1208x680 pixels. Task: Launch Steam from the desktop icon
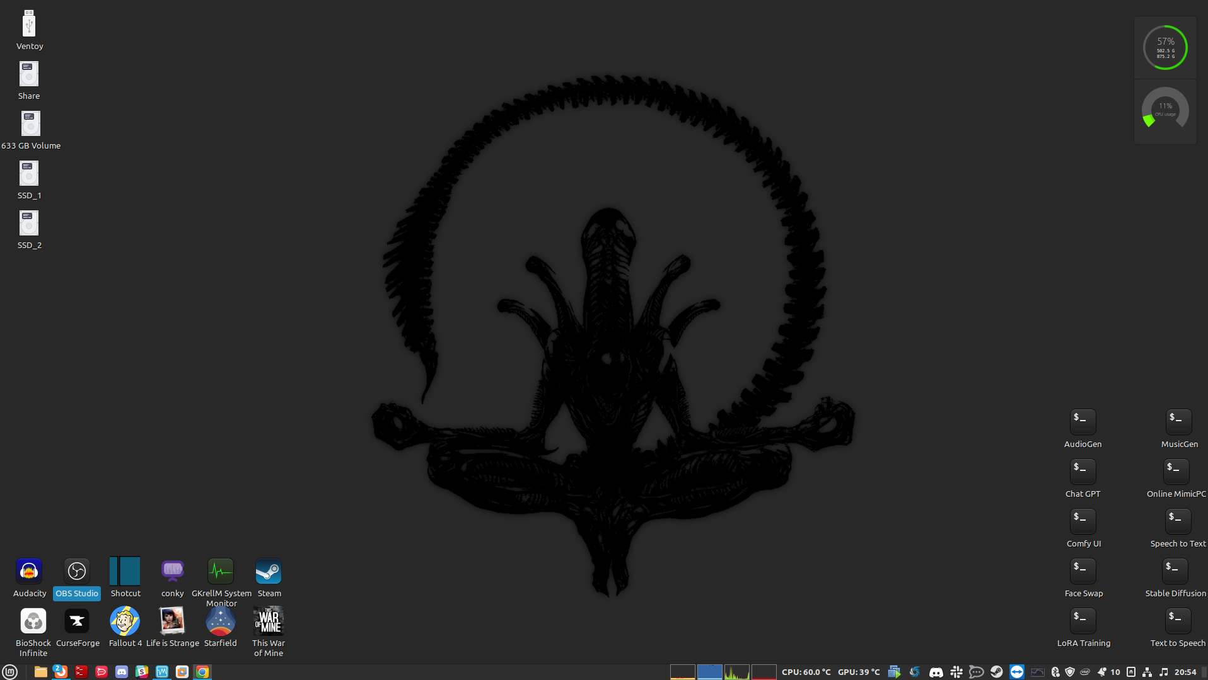click(x=269, y=577)
